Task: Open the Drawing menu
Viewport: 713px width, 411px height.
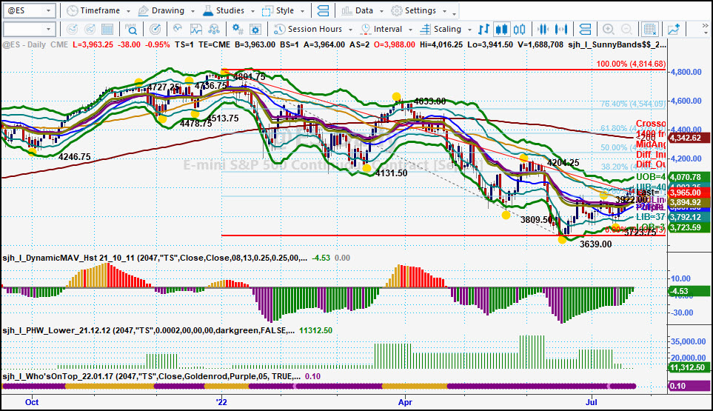Action: tap(168, 10)
